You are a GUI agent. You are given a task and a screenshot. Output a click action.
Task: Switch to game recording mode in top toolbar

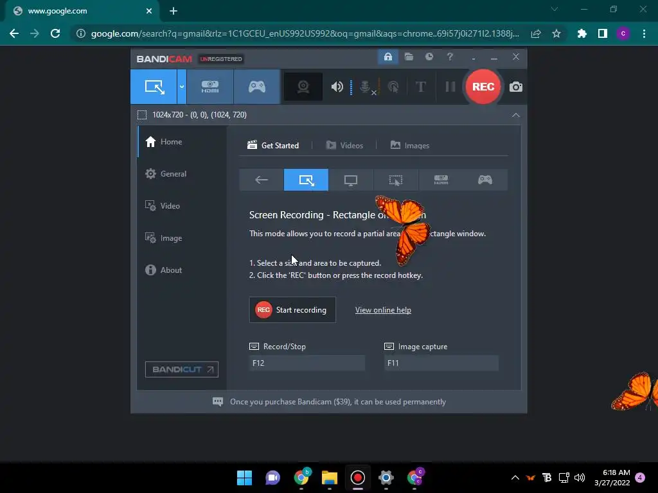257,87
